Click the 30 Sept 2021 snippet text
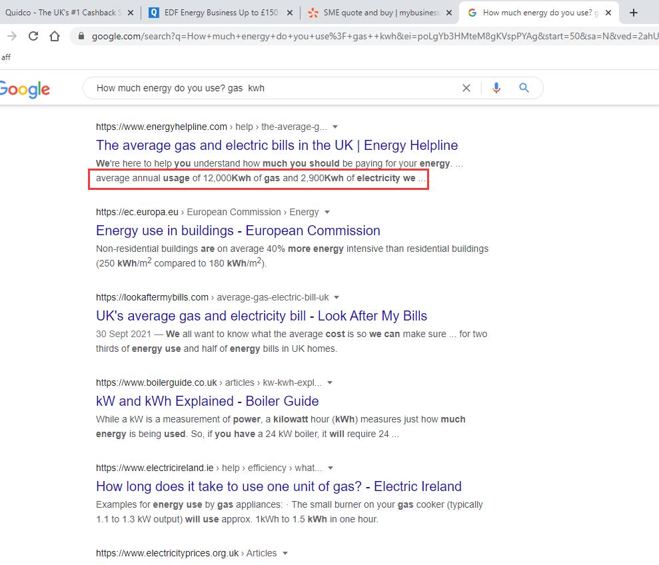Image resolution: width=659 pixels, height=565 pixels. click(291, 341)
